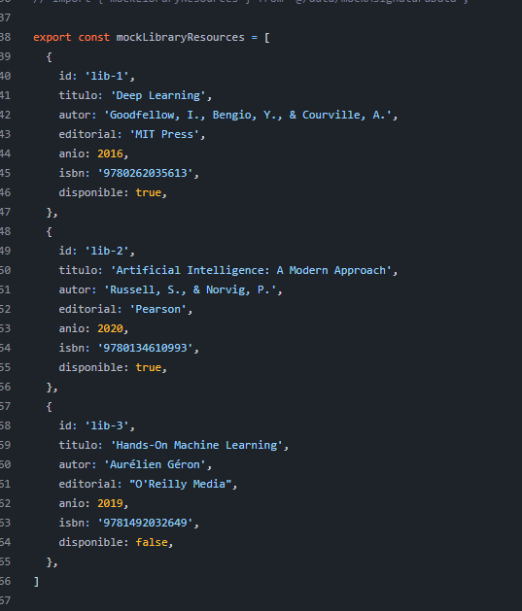This screenshot has height=611, width=522.
Task: Click the false value for disponible
Action: pyautogui.click(x=152, y=542)
